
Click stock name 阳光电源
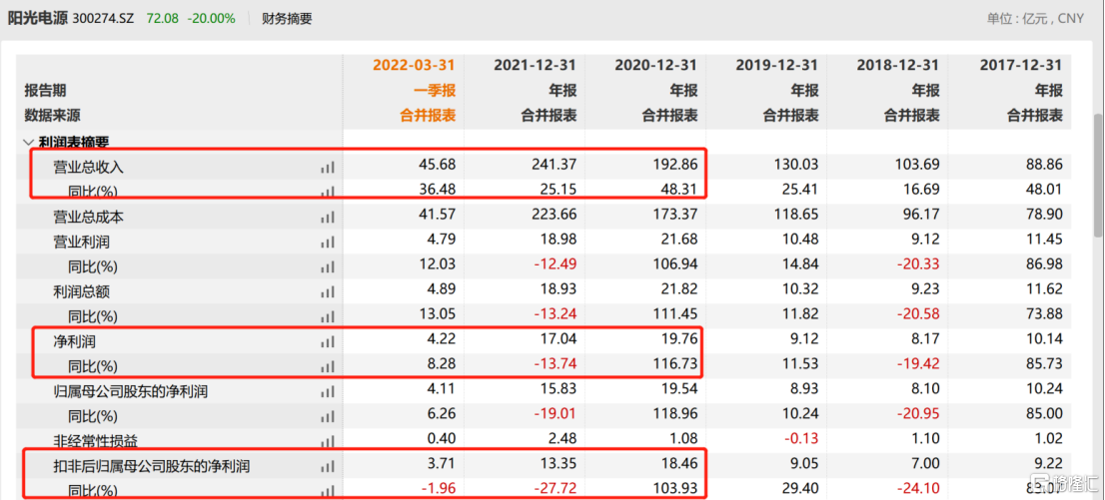37,18
